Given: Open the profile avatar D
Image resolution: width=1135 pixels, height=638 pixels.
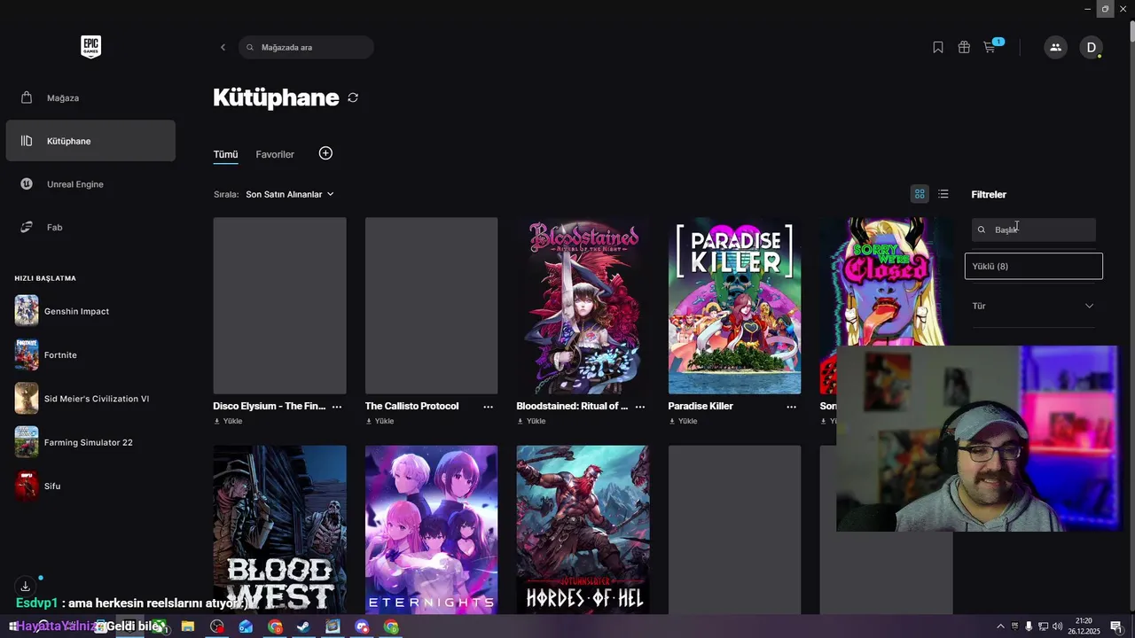Looking at the screenshot, I should [1092, 47].
